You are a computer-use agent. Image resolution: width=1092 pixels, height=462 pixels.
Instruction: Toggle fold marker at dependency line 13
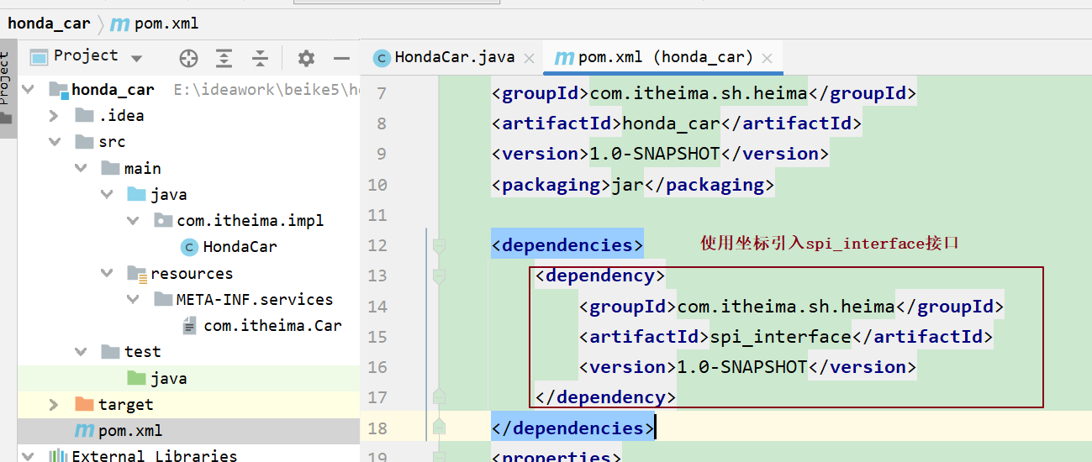[x=438, y=276]
